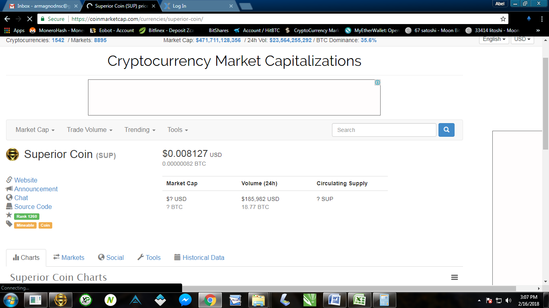Switch to the Log In browser tab
The width and height of the screenshot is (549, 308).
point(198,6)
